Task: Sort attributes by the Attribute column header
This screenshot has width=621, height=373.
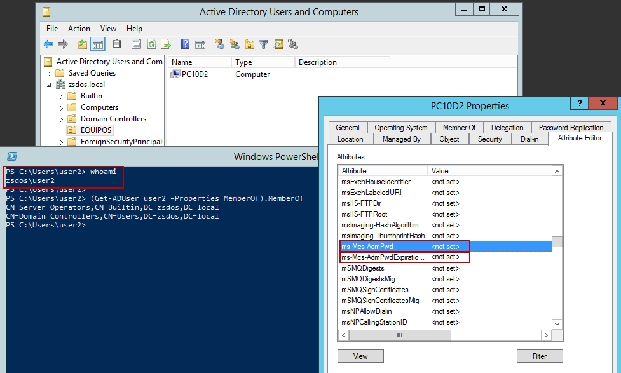Action: coord(383,171)
